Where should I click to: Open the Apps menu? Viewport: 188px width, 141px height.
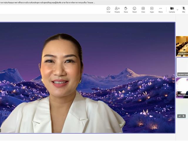pos(152,10)
